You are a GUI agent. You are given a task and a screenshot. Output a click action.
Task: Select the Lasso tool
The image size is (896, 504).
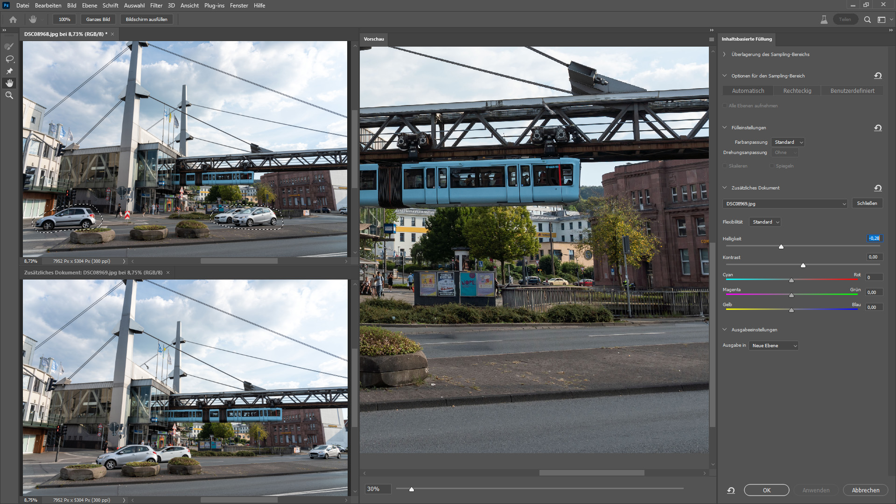(x=9, y=59)
